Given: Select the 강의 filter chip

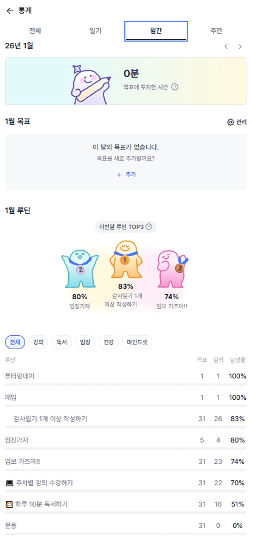Looking at the screenshot, I should click(x=38, y=342).
